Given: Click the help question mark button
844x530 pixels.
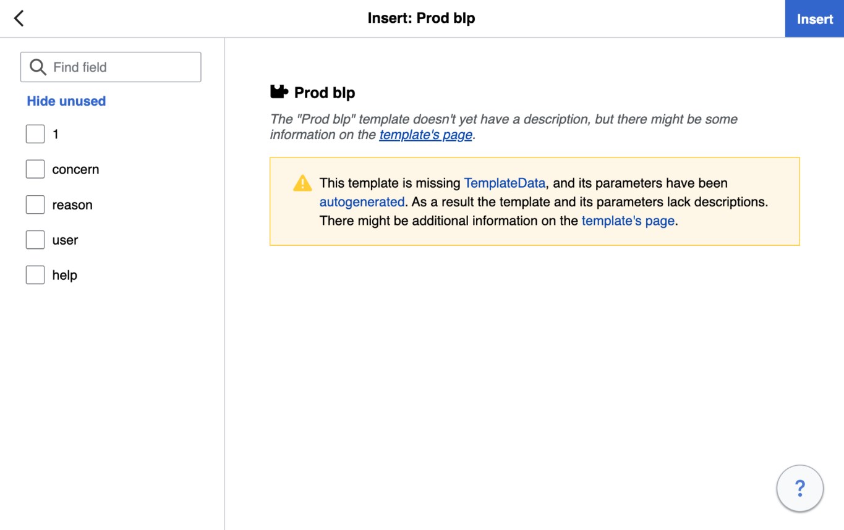Looking at the screenshot, I should pos(799,489).
